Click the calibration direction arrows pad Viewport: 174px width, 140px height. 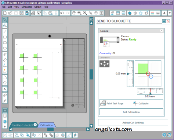pos(104,64)
